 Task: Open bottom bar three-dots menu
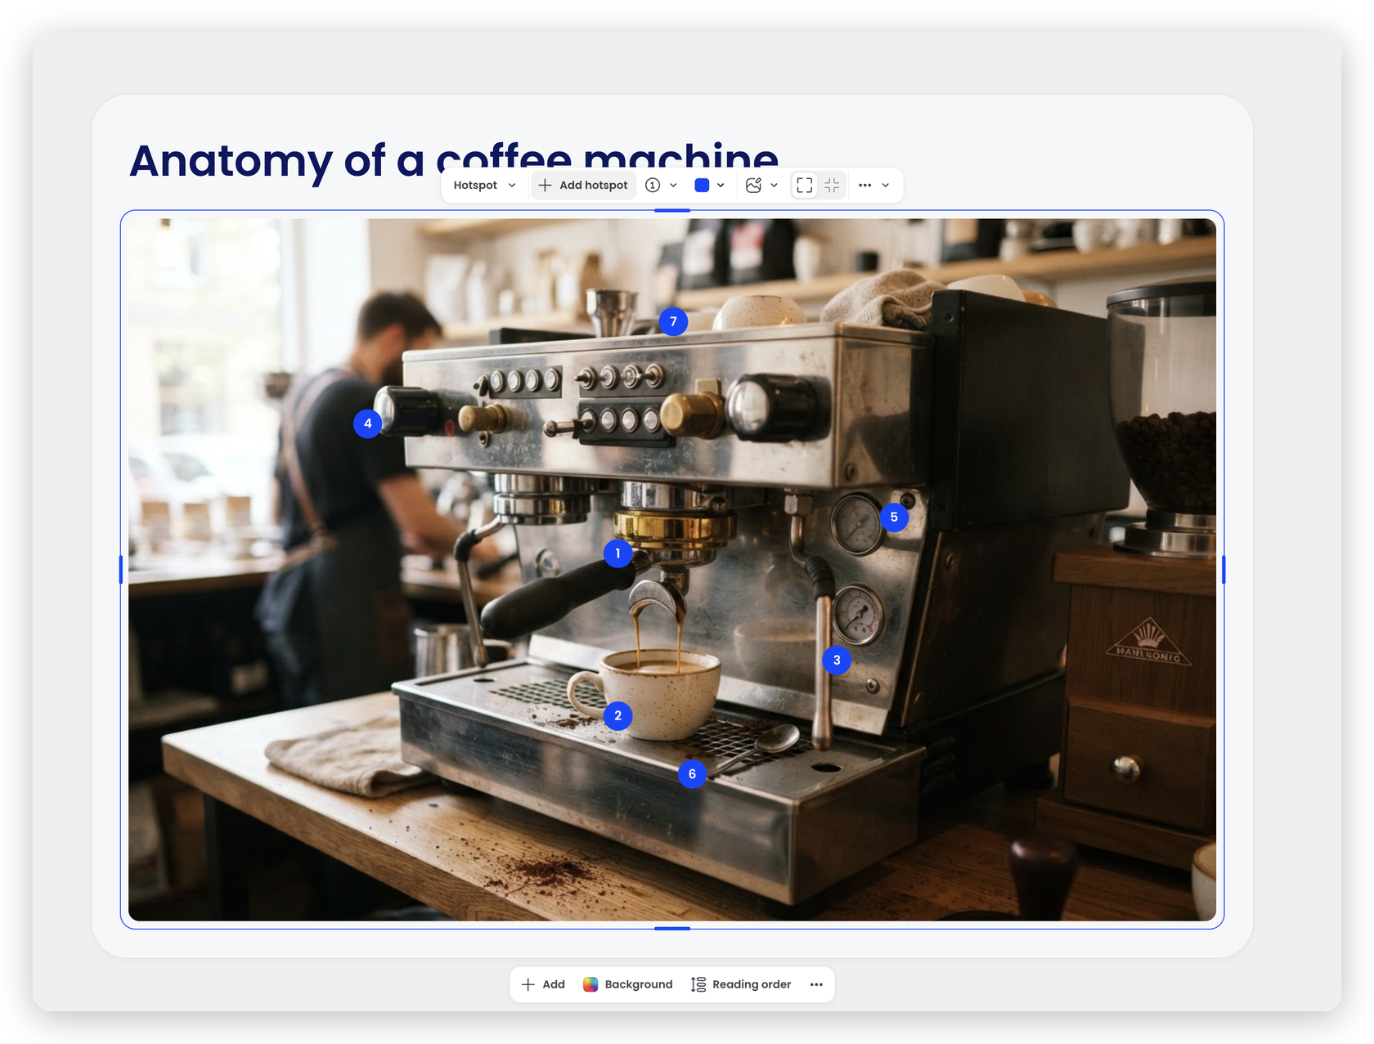[x=816, y=984]
